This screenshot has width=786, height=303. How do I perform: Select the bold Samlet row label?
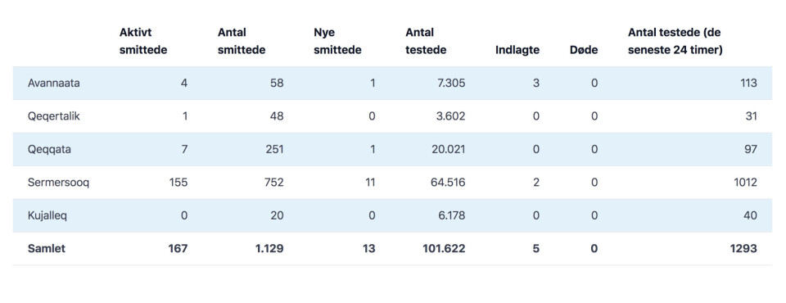click(x=46, y=249)
